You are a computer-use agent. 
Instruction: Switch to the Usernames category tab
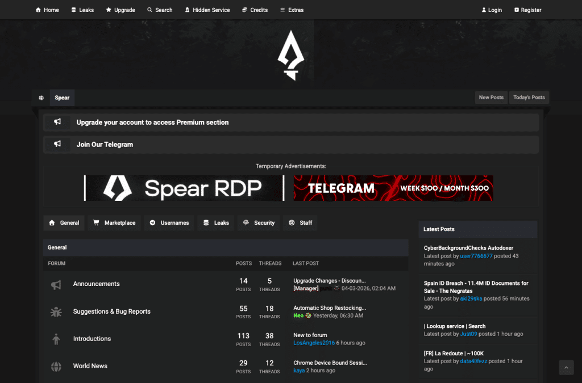click(x=169, y=222)
